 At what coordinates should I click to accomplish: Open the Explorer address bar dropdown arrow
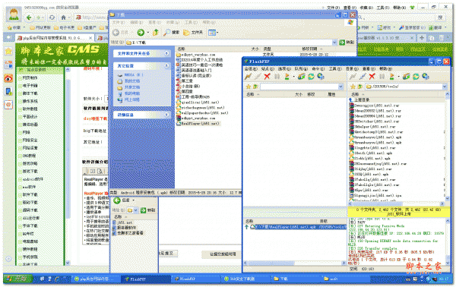point(334,43)
